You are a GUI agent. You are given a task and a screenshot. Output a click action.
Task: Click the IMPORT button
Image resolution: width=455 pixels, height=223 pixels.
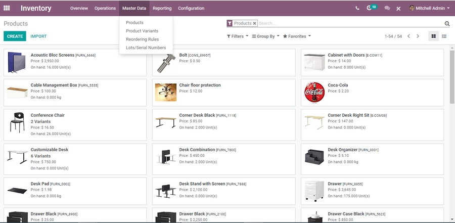tap(38, 36)
